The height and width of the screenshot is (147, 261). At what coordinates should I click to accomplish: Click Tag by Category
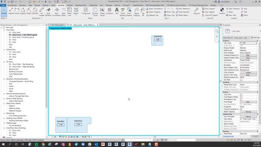tap(137, 12)
